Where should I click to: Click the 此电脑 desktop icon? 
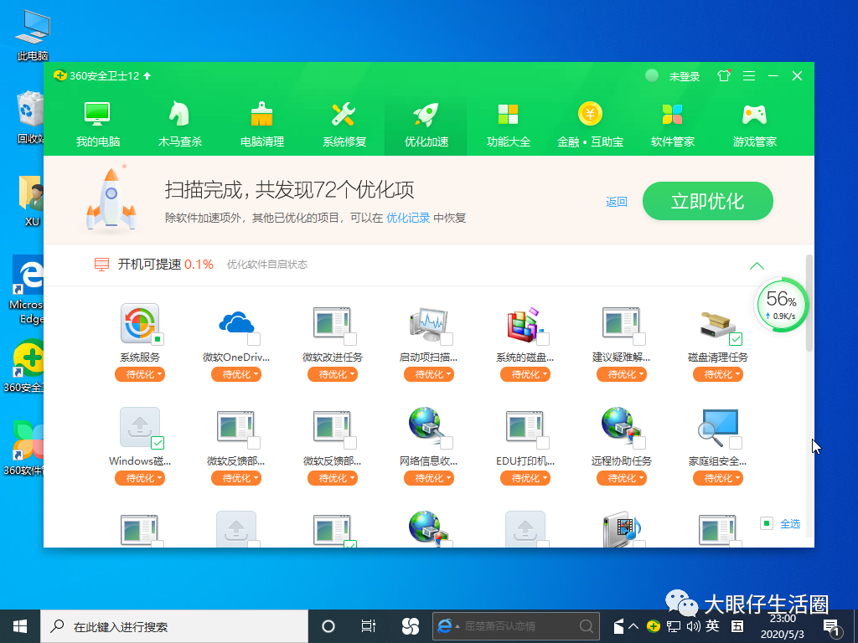click(33, 35)
